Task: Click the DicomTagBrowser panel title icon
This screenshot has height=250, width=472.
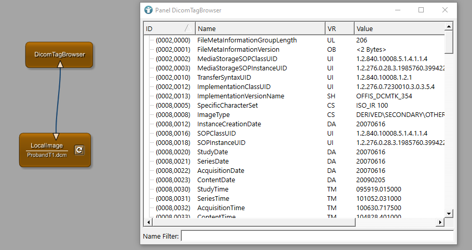Action: pyautogui.click(x=149, y=10)
